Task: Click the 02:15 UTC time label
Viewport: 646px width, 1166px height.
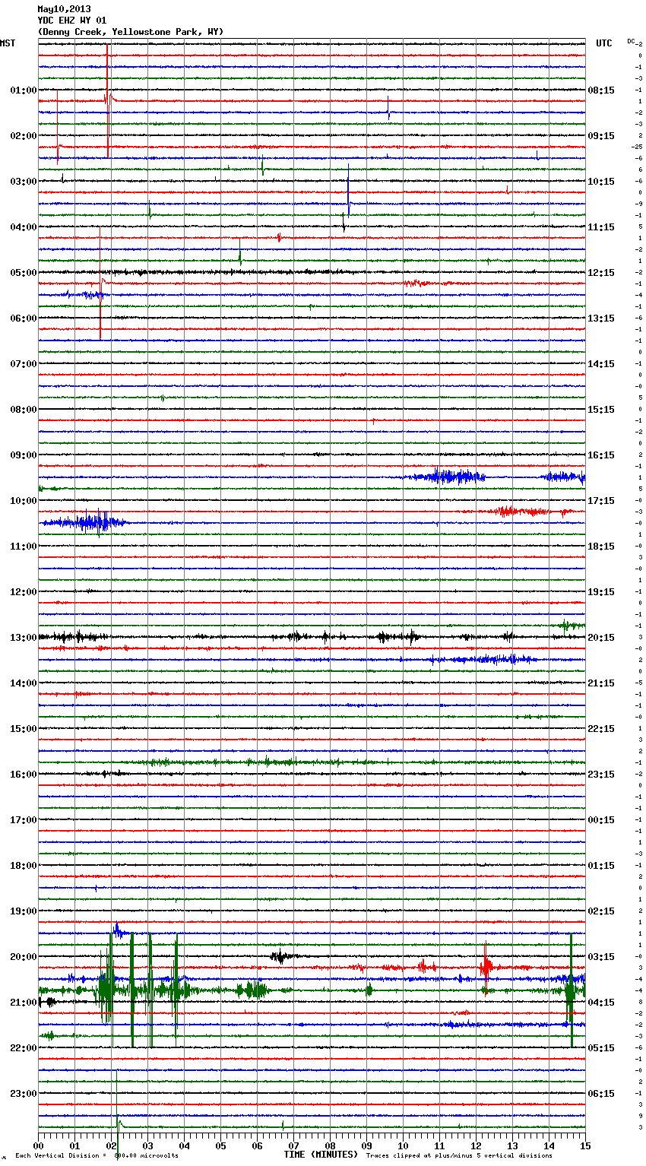Action: coord(601,911)
